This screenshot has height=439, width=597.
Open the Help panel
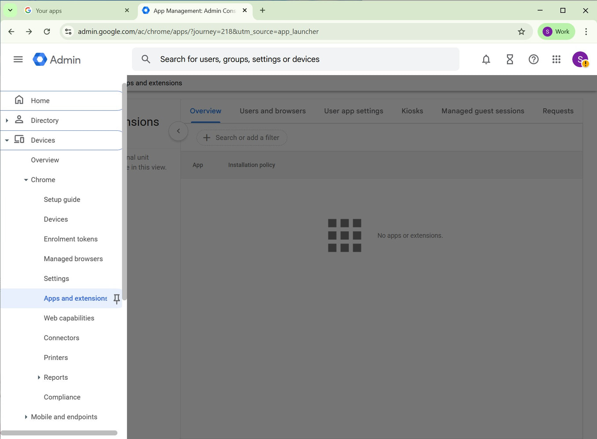point(533,59)
